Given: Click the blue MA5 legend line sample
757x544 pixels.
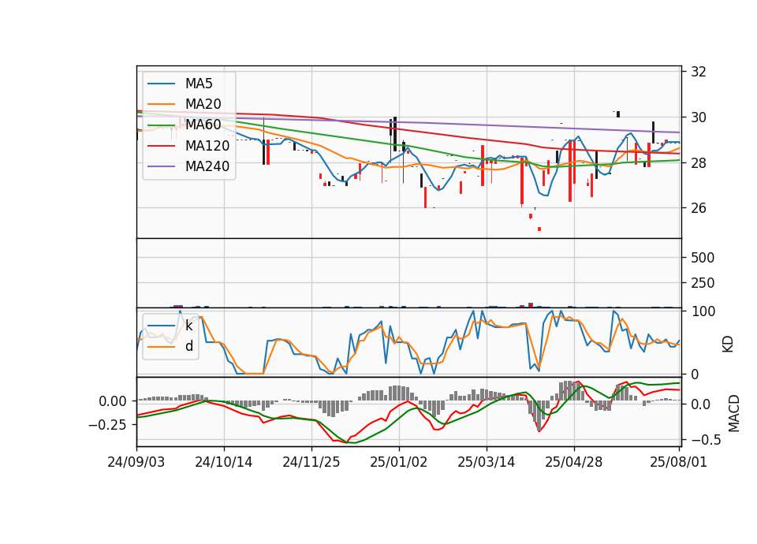Looking at the screenshot, I should 161,84.
